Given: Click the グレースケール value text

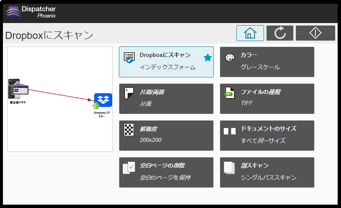Looking at the screenshot, I should pos(260,67).
